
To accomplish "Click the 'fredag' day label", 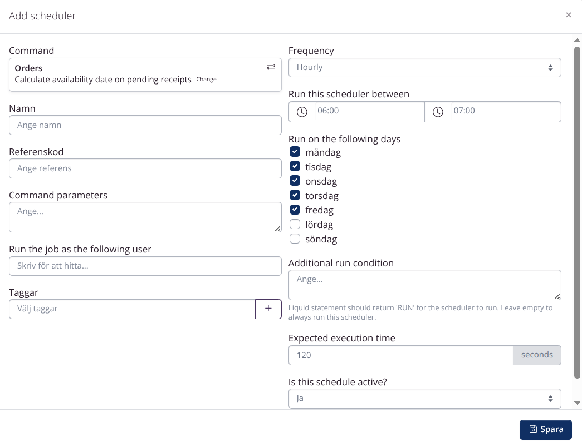I will [319, 210].
